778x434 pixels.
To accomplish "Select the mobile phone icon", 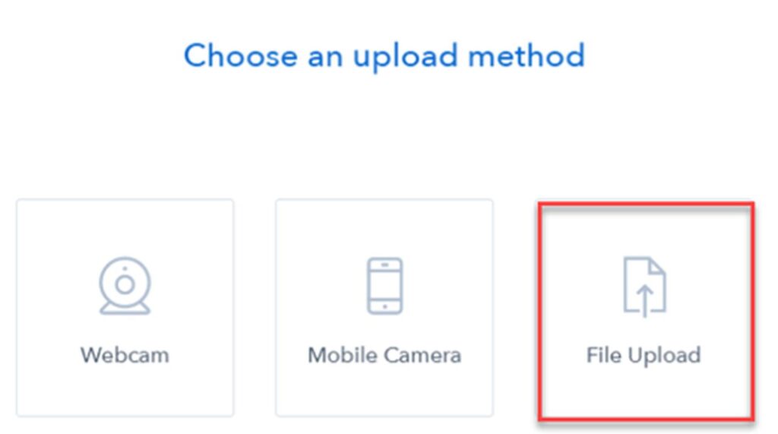I will [384, 286].
